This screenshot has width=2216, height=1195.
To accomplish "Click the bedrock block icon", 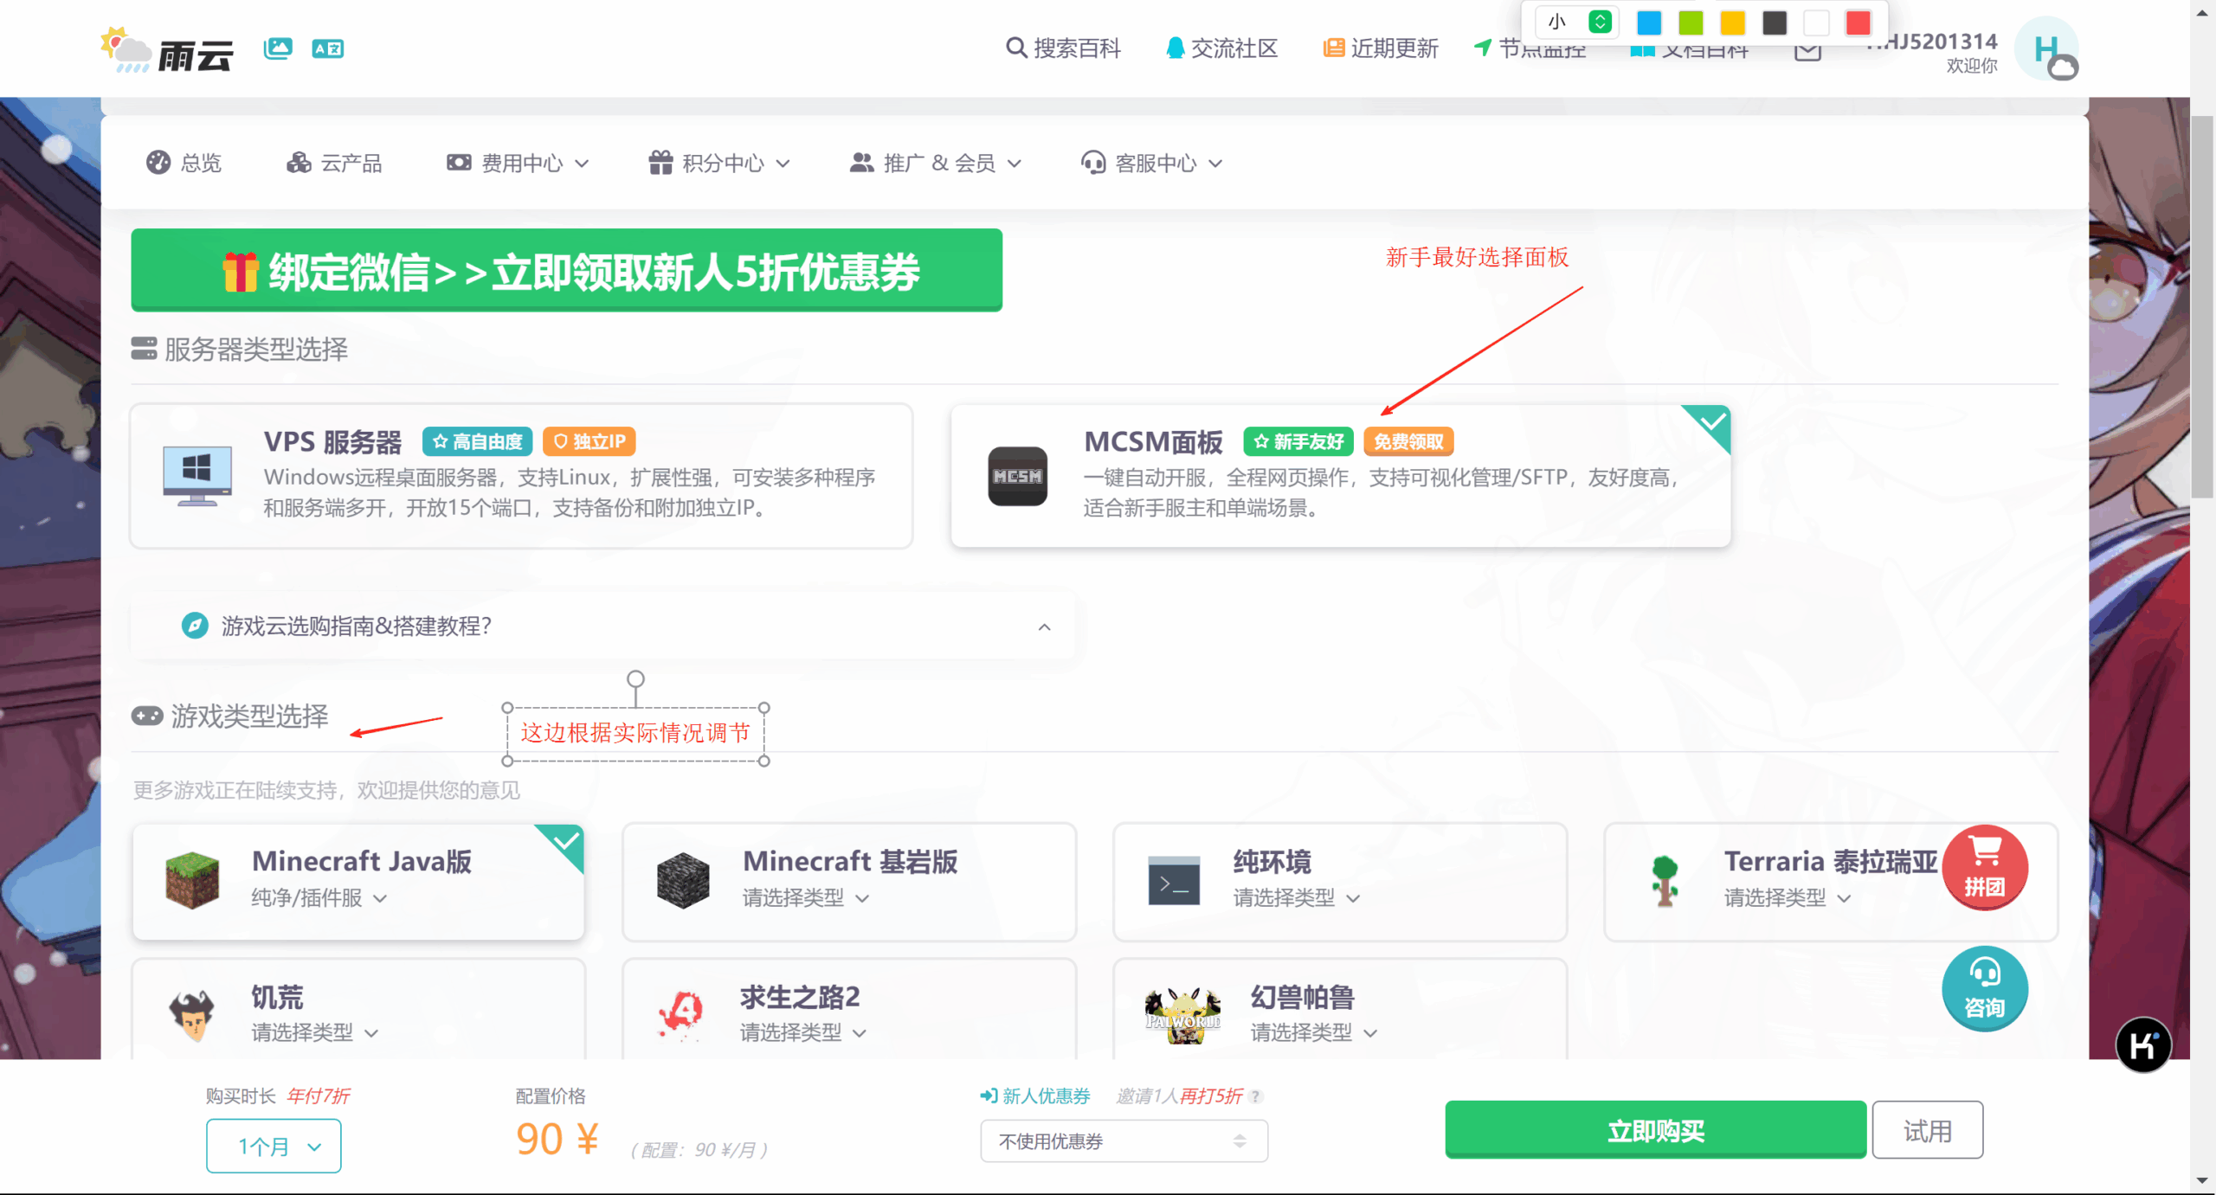I will [x=683, y=880].
